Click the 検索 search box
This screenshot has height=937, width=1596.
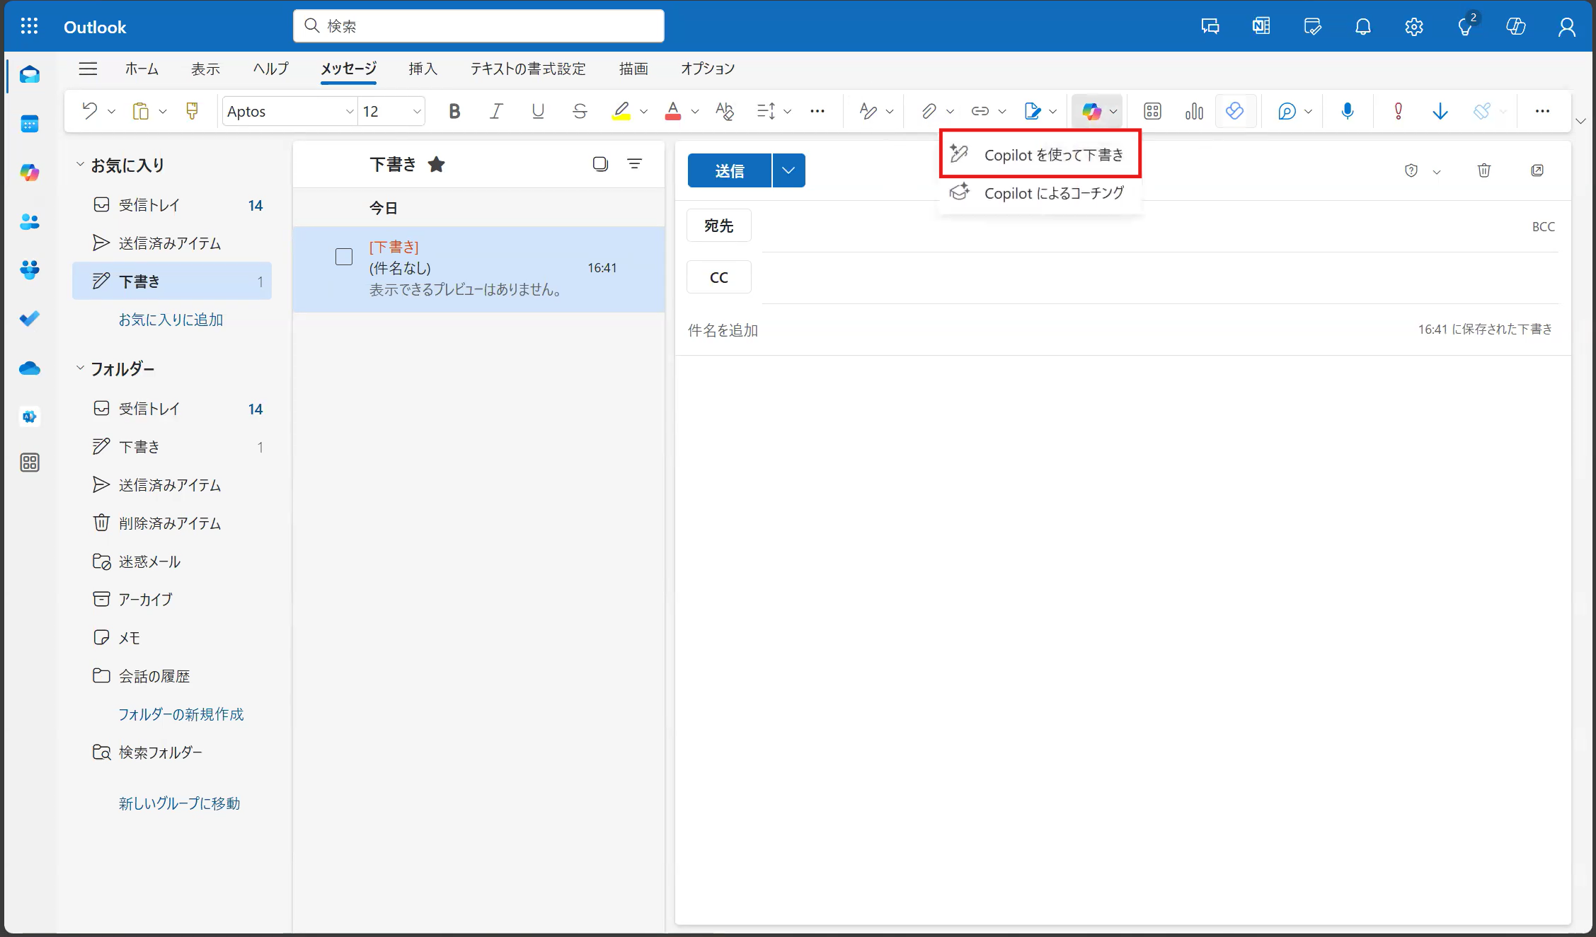[x=478, y=26]
